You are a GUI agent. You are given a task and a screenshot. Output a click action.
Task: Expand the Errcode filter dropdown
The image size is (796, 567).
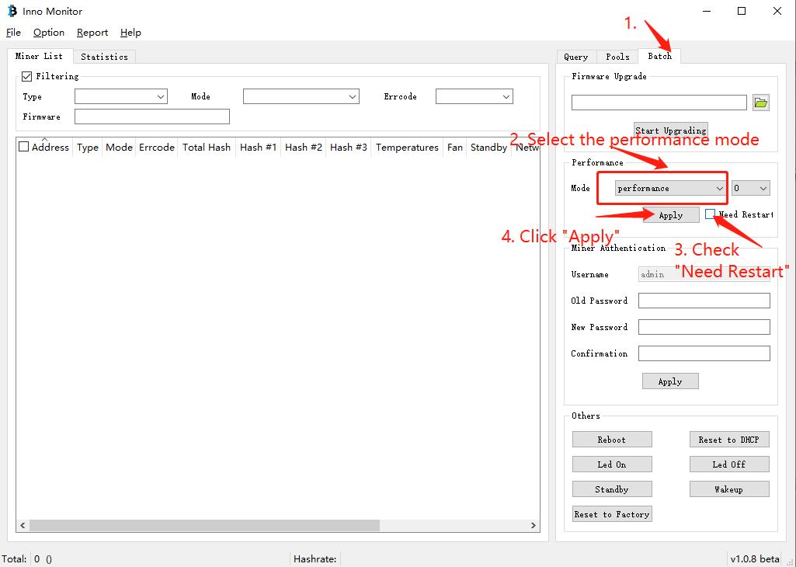pyautogui.click(x=474, y=96)
